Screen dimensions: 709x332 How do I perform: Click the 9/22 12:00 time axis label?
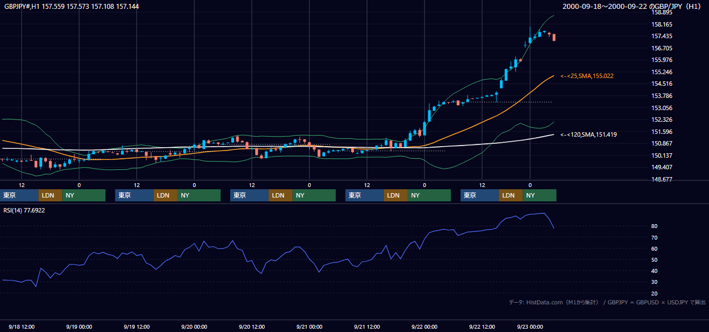[x=482, y=326]
